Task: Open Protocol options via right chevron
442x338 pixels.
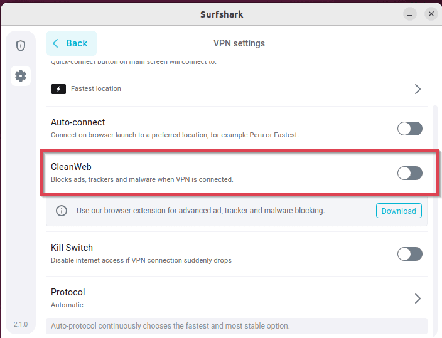Action: pos(418,298)
